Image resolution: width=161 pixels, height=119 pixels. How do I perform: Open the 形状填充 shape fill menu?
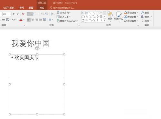tap(131, 13)
